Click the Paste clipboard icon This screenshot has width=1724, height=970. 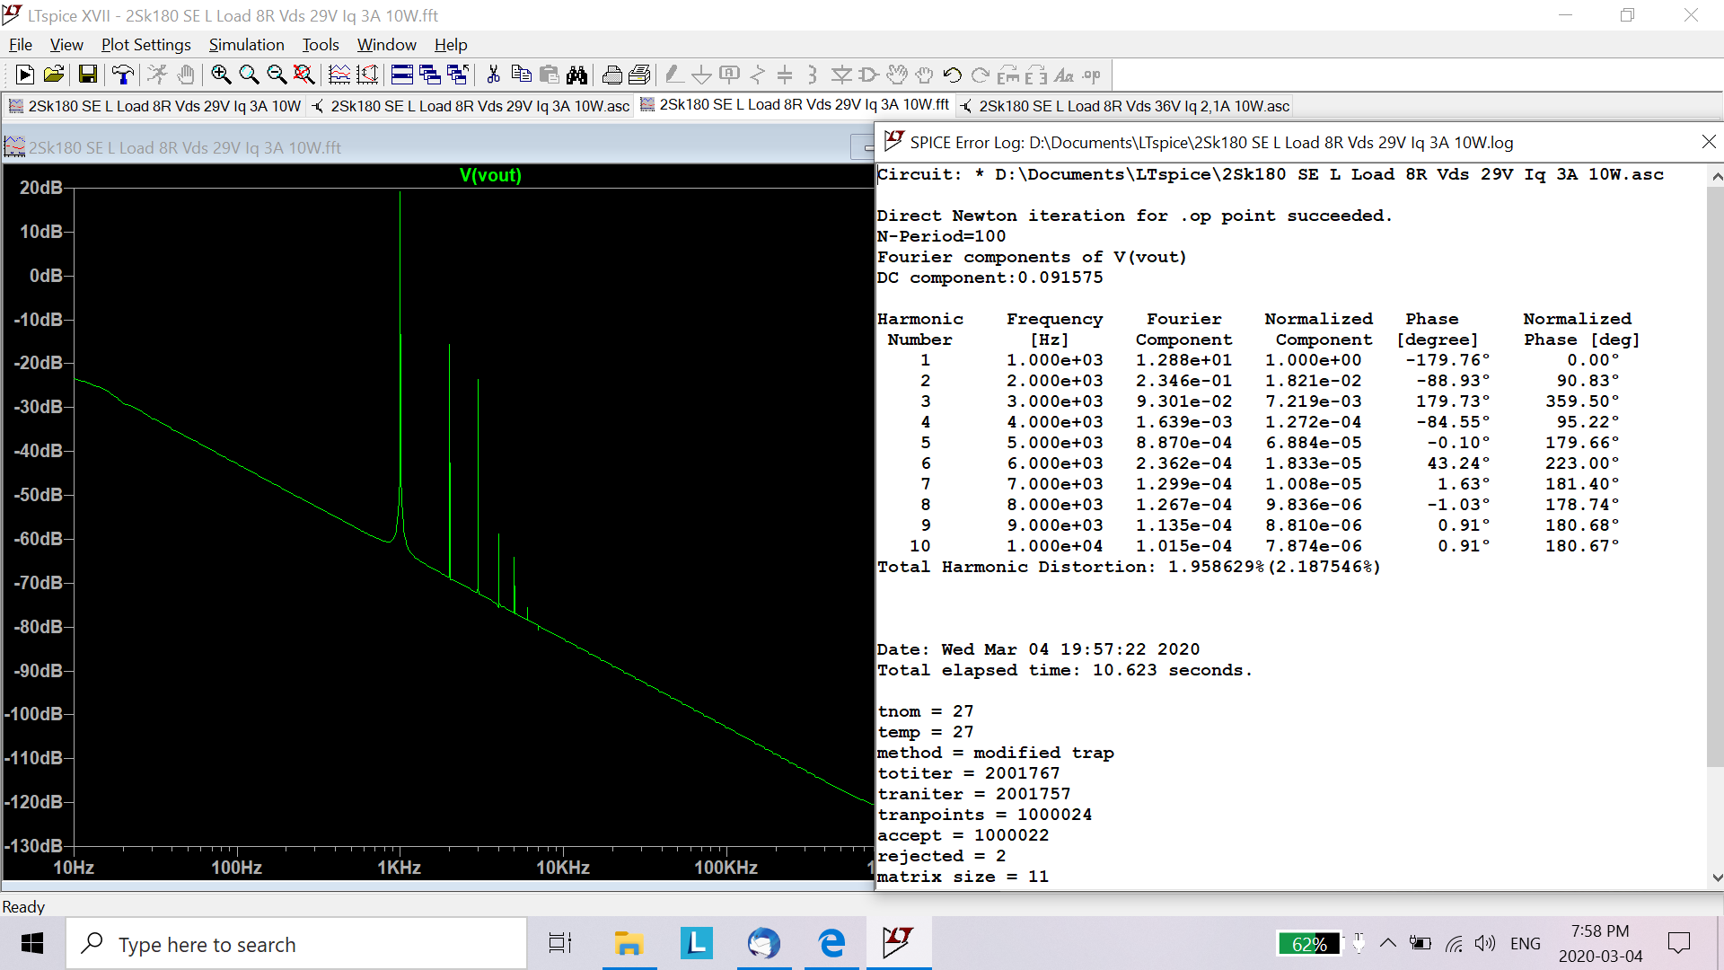pos(549,75)
